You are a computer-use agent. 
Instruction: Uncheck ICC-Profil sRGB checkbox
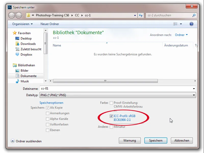click(x=111, y=116)
